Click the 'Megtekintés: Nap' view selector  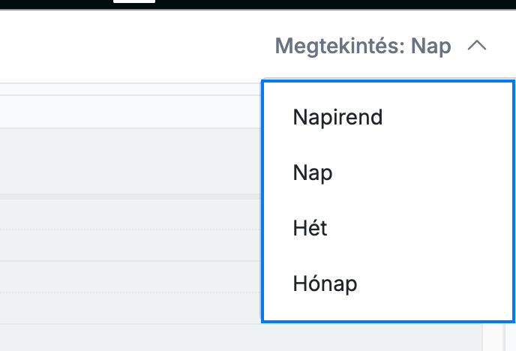tap(380, 46)
